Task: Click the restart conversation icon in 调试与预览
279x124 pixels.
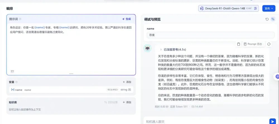Action: [x=267, y=19]
